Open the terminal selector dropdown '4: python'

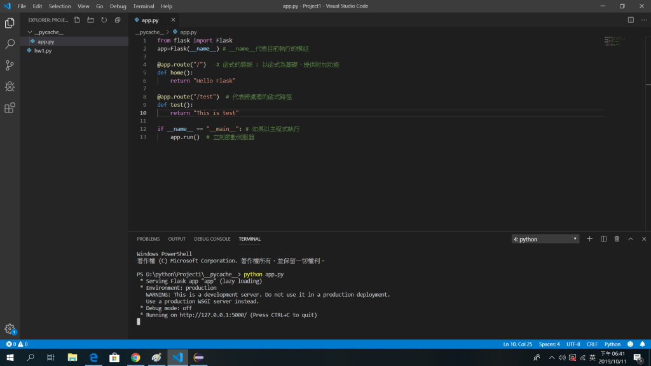545,239
